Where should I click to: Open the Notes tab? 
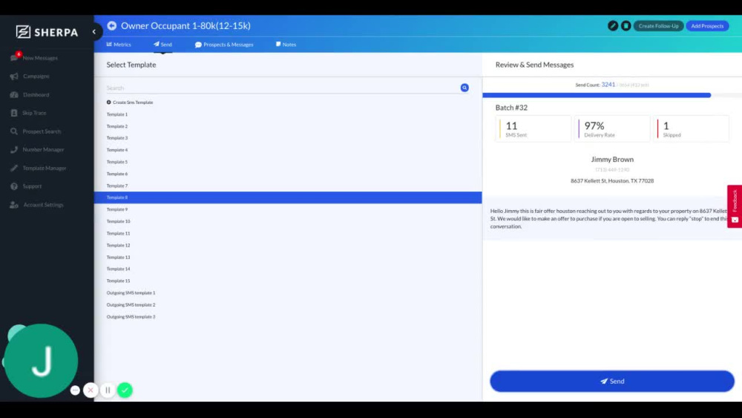(286, 45)
